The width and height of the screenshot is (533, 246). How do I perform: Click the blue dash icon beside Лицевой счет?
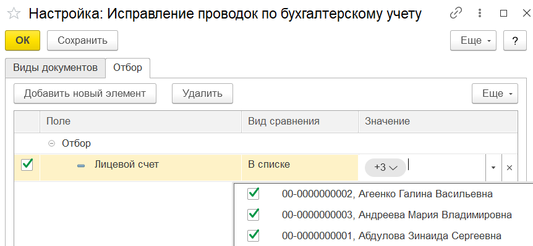(x=81, y=166)
